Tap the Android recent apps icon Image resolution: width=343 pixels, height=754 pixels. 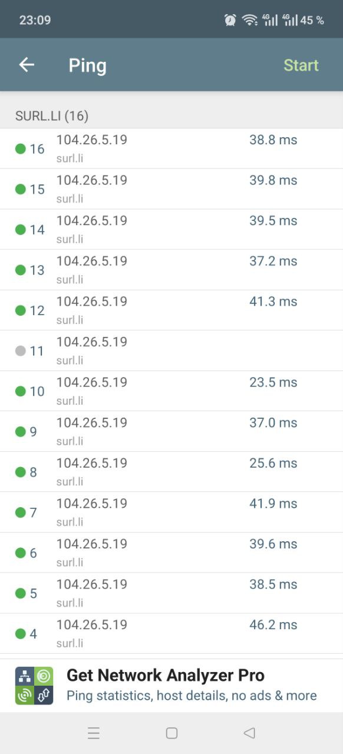pyautogui.click(x=94, y=733)
